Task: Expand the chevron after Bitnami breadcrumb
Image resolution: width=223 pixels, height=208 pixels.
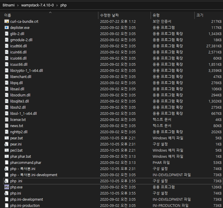Action: pyautogui.click(x=18, y=6)
